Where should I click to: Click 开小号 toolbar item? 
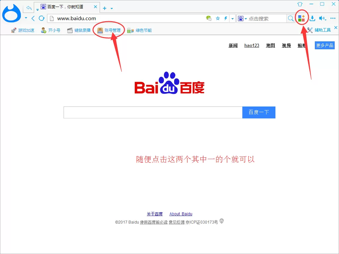coord(51,30)
